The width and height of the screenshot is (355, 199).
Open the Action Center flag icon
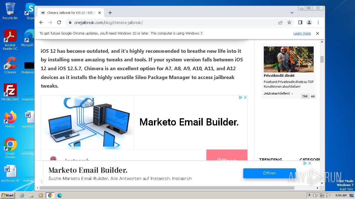tap(328, 195)
